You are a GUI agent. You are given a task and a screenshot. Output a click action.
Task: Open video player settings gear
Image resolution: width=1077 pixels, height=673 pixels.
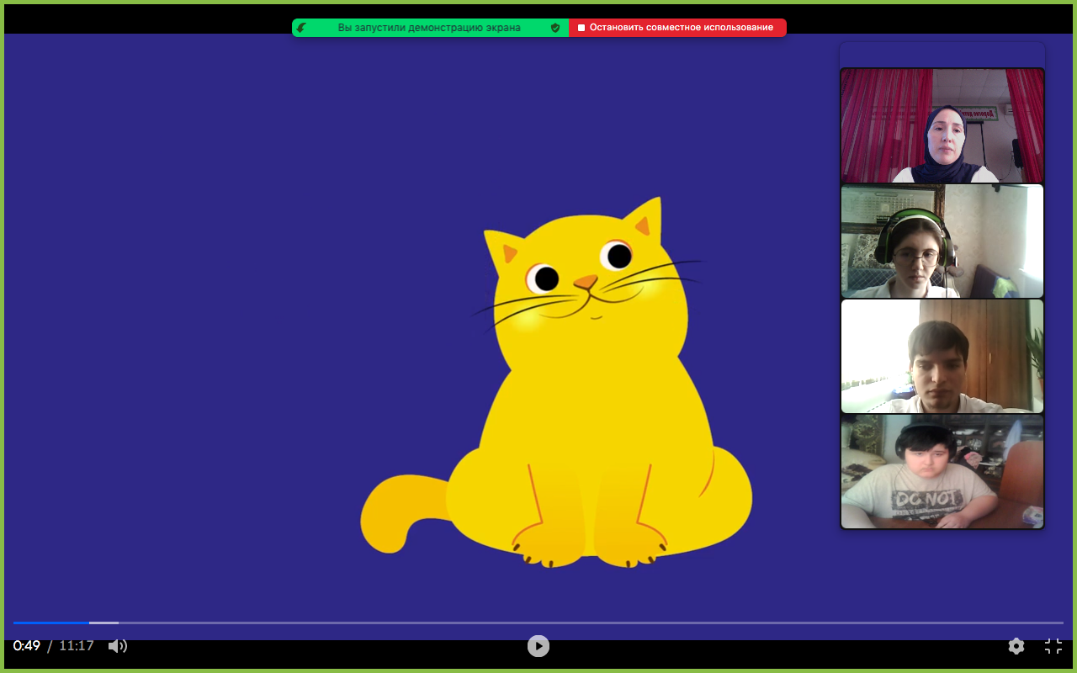[x=1016, y=646]
